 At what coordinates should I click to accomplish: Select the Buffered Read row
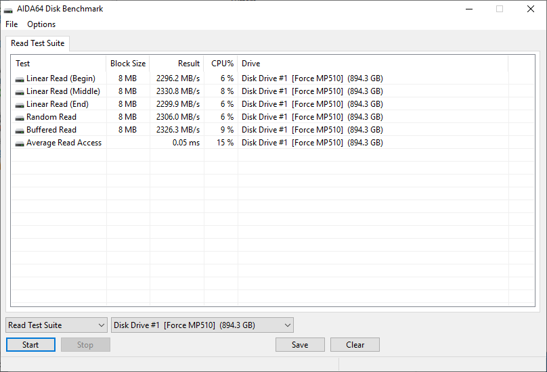click(273, 130)
